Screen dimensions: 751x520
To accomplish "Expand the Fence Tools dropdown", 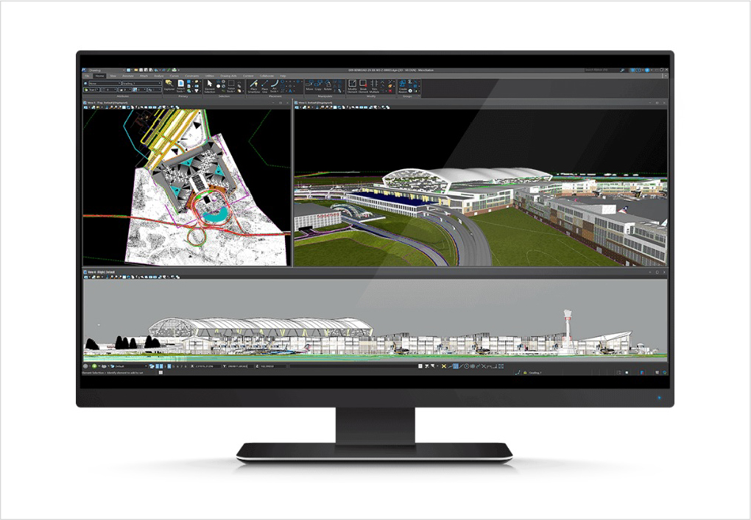I will tap(232, 85).
